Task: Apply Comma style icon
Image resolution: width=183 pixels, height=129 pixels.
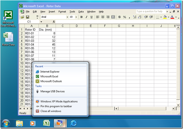Action: pyautogui.click(x=129, y=17)
